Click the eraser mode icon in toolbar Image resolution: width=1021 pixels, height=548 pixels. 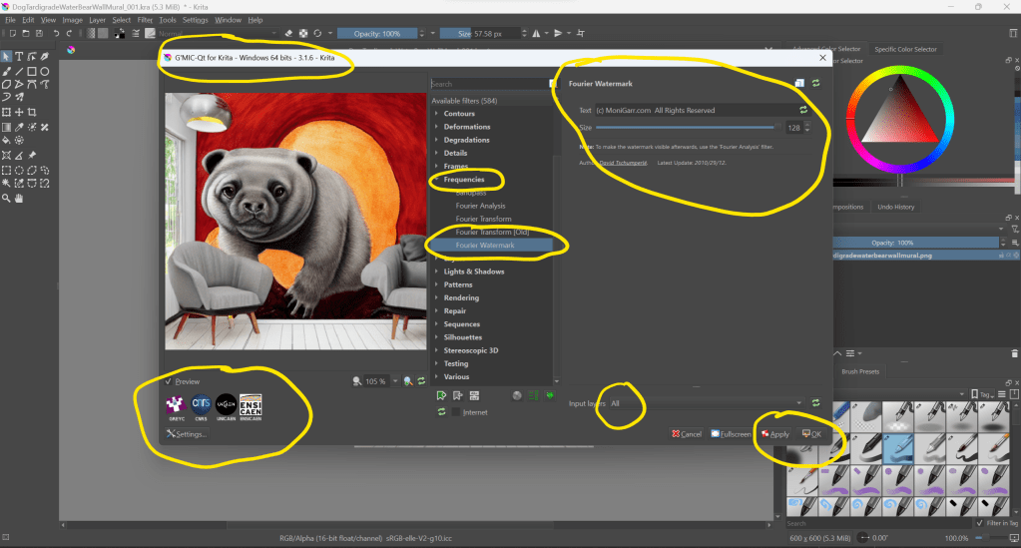[287, 33]
